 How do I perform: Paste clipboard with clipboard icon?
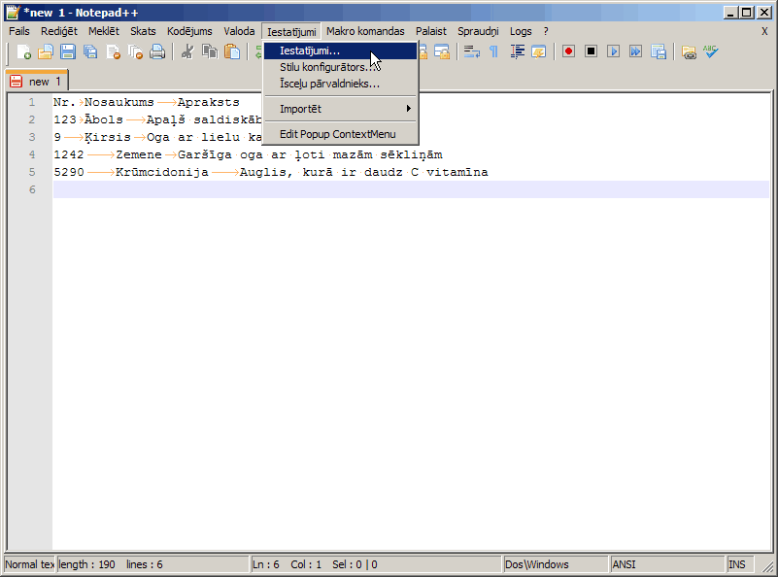pyautogui.click(x=232, y=51)
